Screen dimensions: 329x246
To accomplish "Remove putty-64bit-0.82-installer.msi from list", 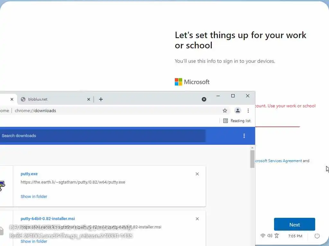I will (197, 219).
